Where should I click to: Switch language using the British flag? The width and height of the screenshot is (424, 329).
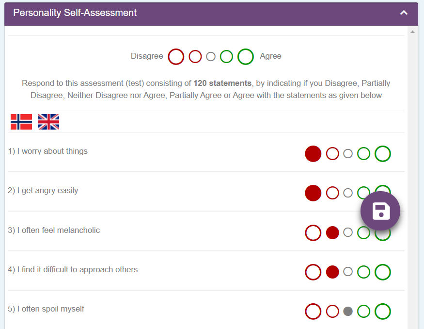(x=48, y=122)
